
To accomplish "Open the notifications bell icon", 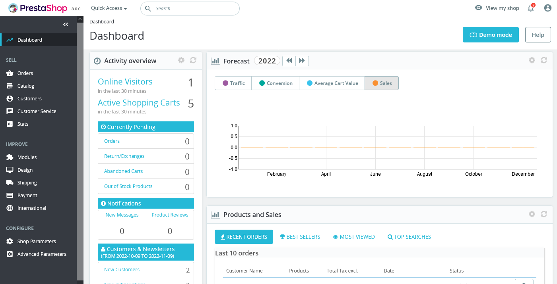I will (531, 8).
